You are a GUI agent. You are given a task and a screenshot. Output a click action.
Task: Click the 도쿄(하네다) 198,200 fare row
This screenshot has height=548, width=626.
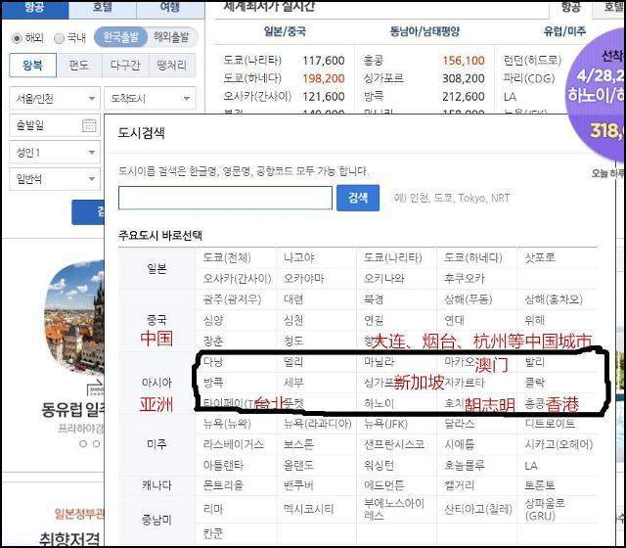pos(284,78)
